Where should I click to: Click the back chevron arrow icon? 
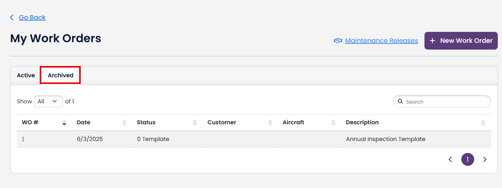[x=12, y=17]
